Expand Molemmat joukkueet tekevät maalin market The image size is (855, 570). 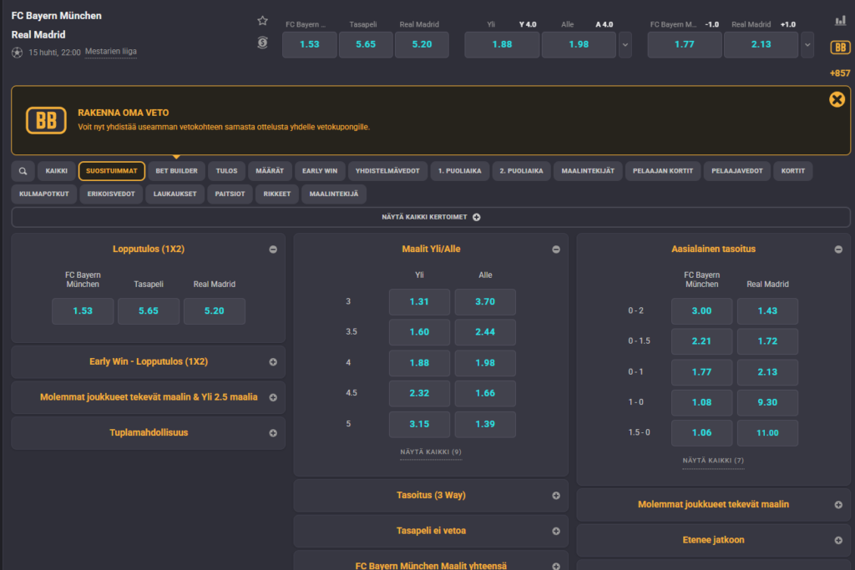point(838,505)
